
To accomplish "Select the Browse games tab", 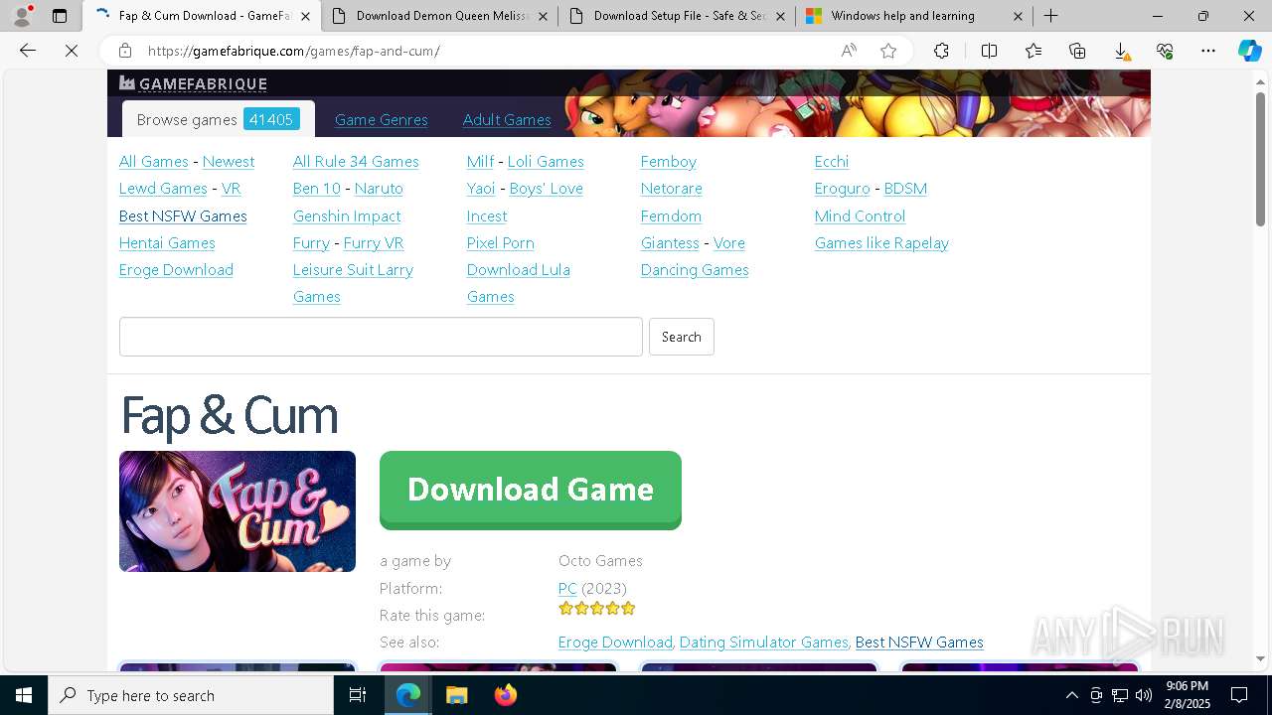I will (218, 119).
